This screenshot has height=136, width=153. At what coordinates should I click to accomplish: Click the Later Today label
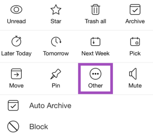(16, 53)
